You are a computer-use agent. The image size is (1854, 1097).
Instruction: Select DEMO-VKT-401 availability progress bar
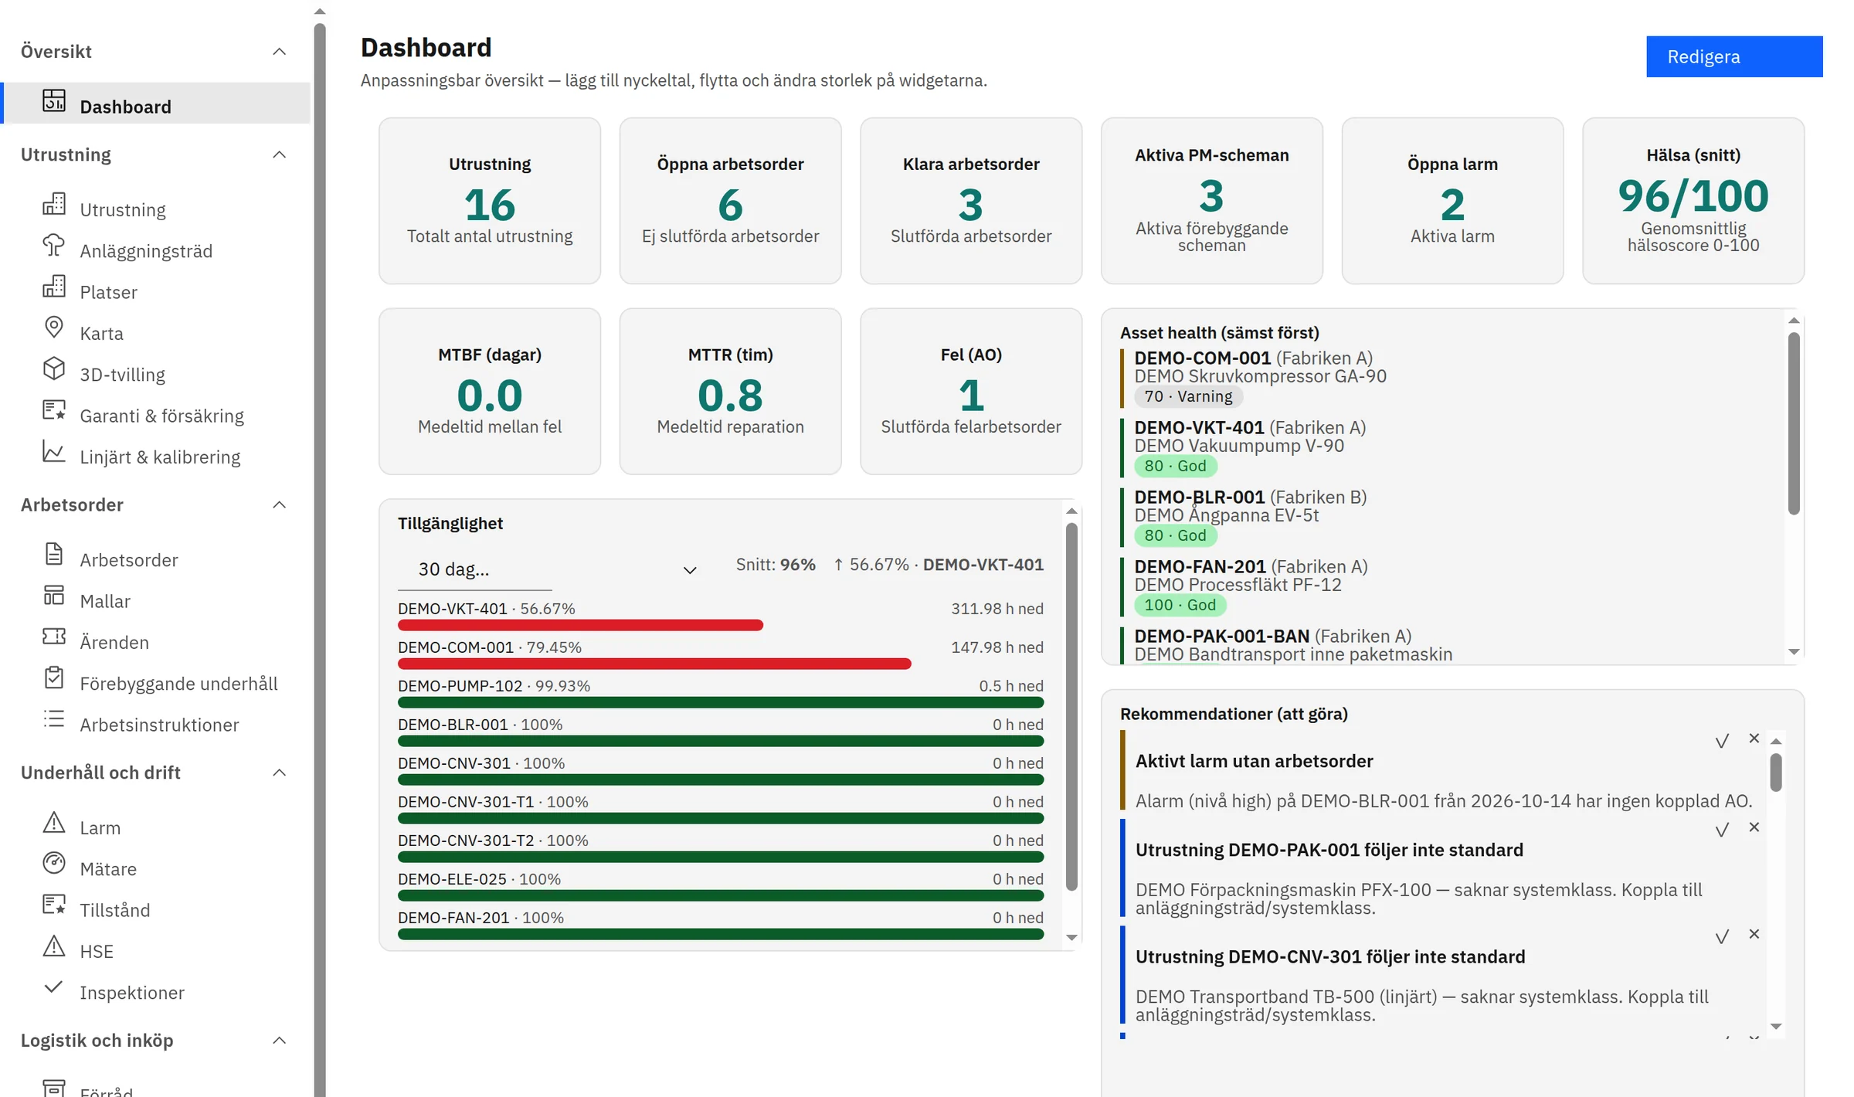coord(580,625)
